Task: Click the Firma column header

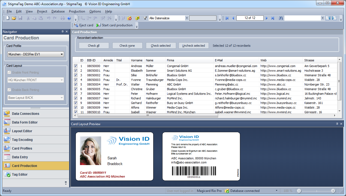Action: (189, 60)
